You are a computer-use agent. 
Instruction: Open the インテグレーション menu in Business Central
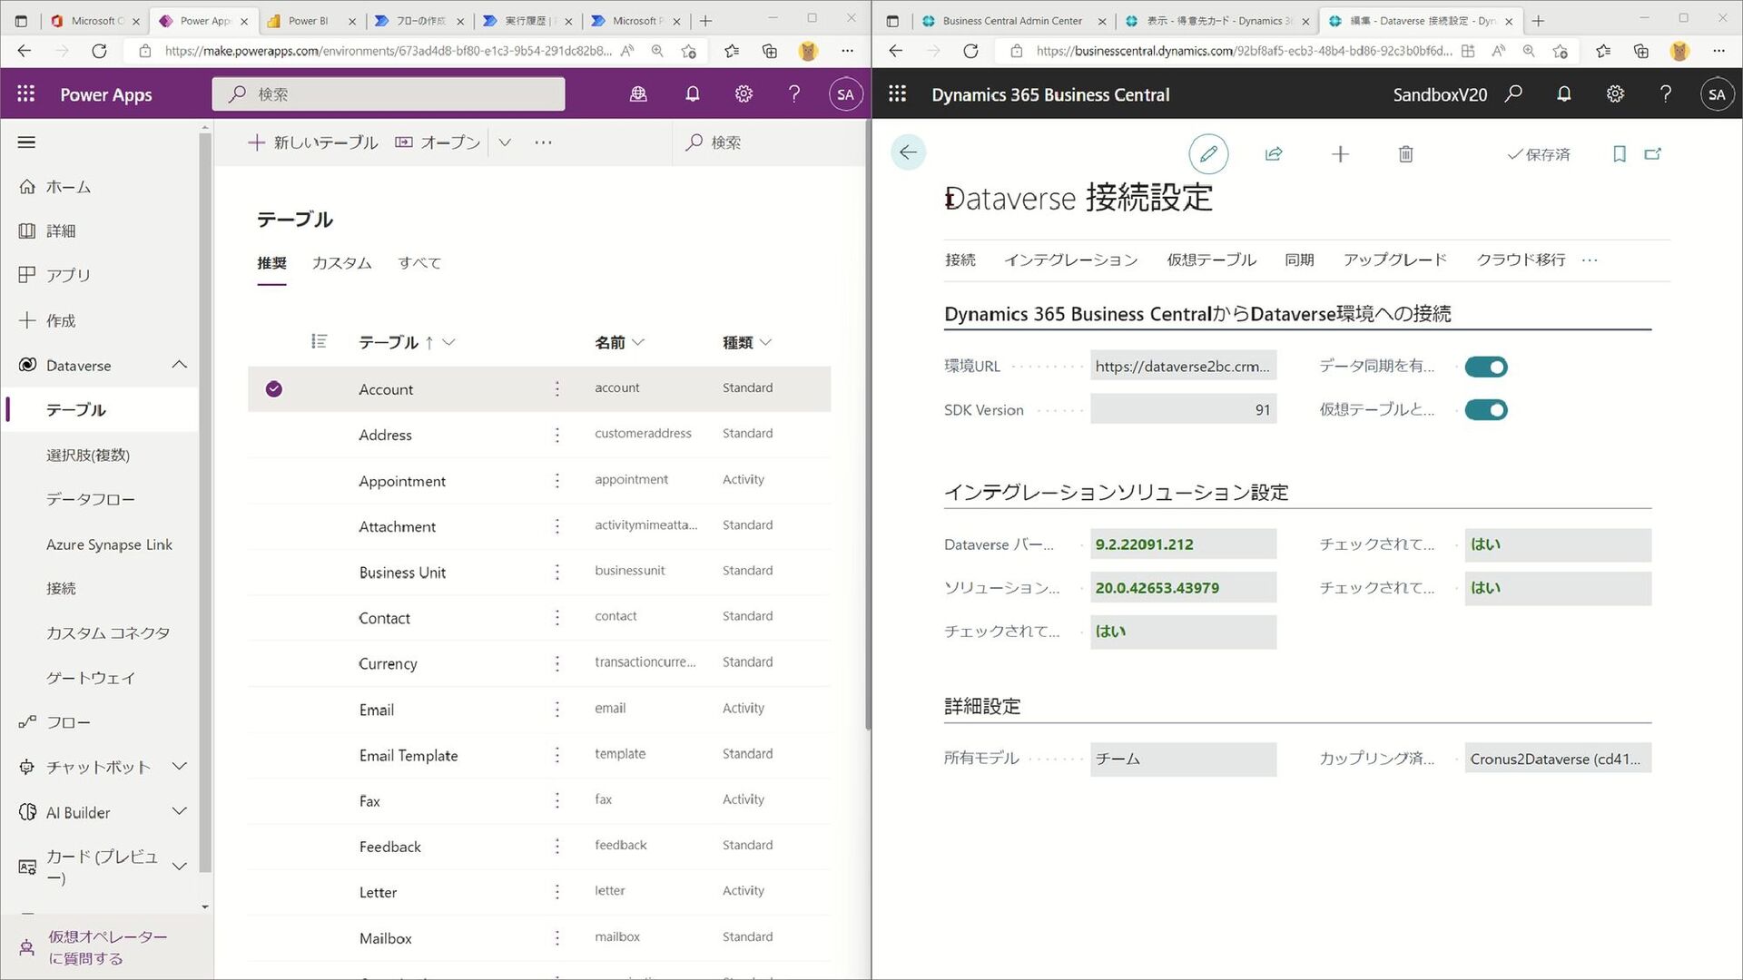tap(1070, 260)
